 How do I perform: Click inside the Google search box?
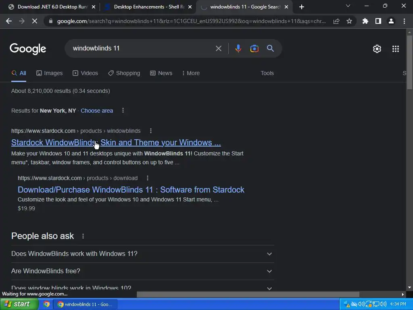(142, 48)
